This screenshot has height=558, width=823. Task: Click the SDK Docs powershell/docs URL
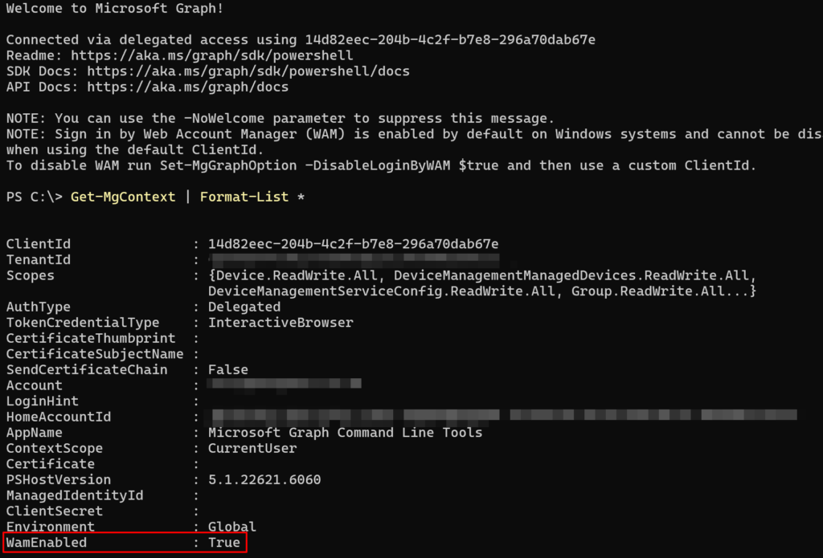[x=248, y=71]
